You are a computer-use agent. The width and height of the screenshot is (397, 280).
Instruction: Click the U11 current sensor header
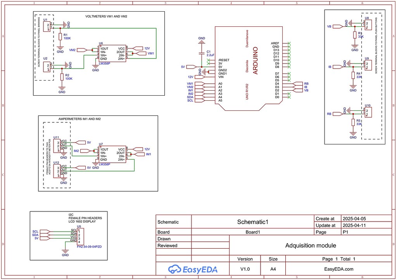tap(57, 146)
